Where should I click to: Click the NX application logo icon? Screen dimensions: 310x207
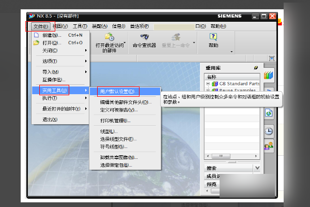pyautogui.click(x=32, y=16)
